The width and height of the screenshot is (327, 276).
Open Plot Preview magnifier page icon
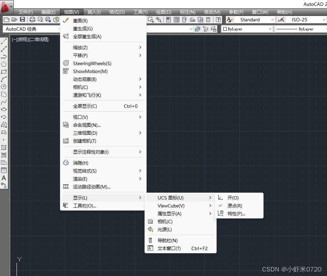coord(40,20)
